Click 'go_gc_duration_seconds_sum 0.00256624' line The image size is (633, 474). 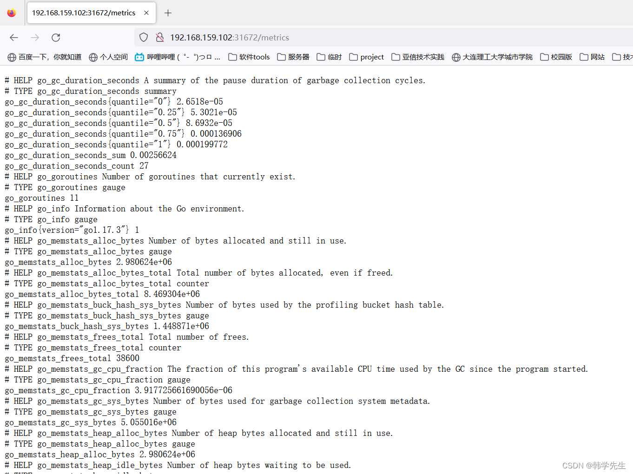pyautogui.click(x=91, y=155)
